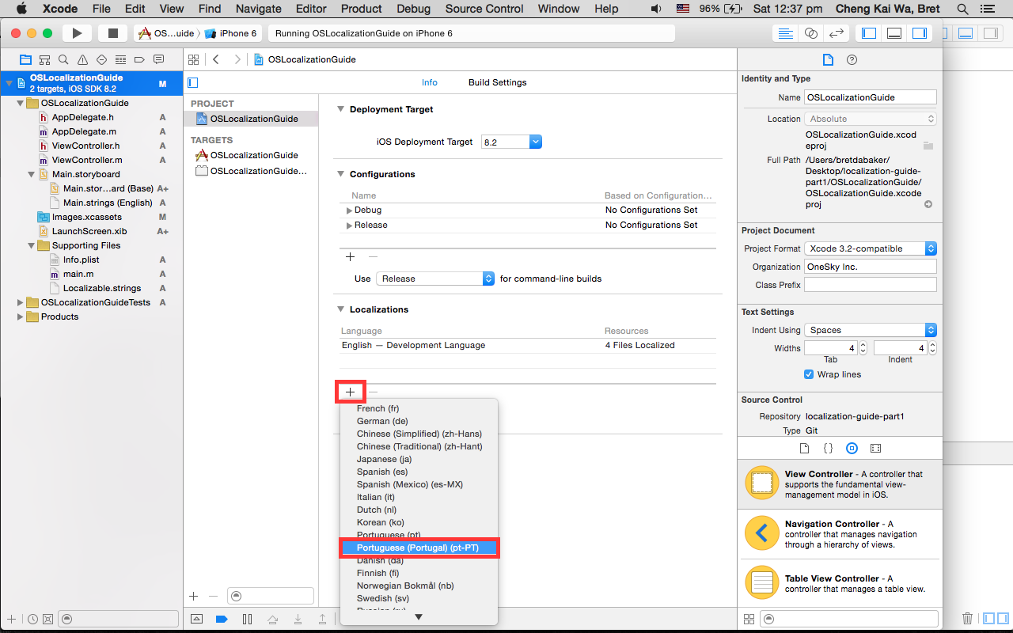Run the project with the play button
This screenshot has height=633, width=1013.
[77, 33]
